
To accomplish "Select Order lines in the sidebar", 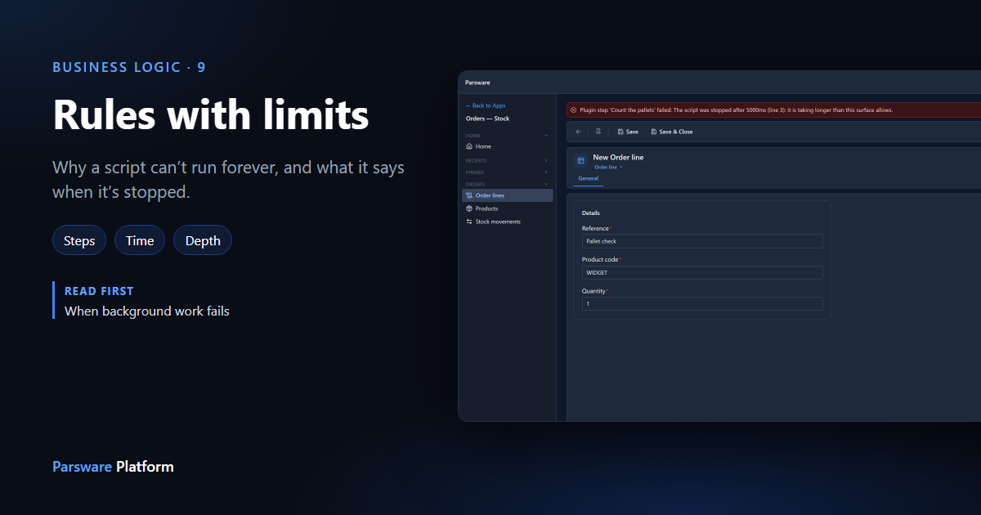I will click(x=507, y=195).
